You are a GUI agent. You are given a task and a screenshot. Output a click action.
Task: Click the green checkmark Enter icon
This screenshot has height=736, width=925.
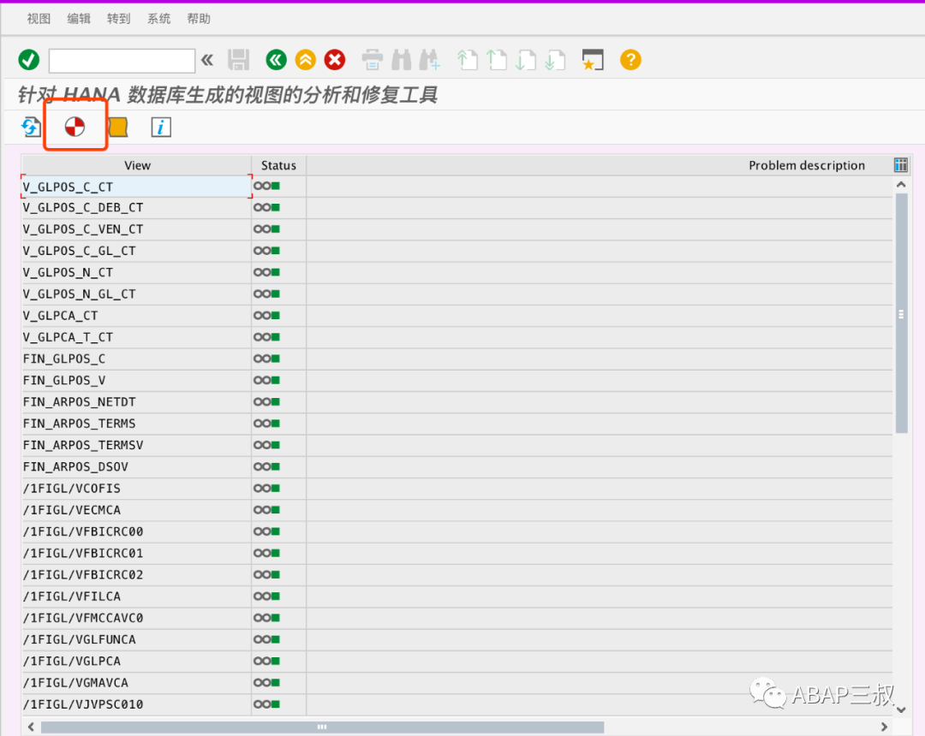(29, 60)
